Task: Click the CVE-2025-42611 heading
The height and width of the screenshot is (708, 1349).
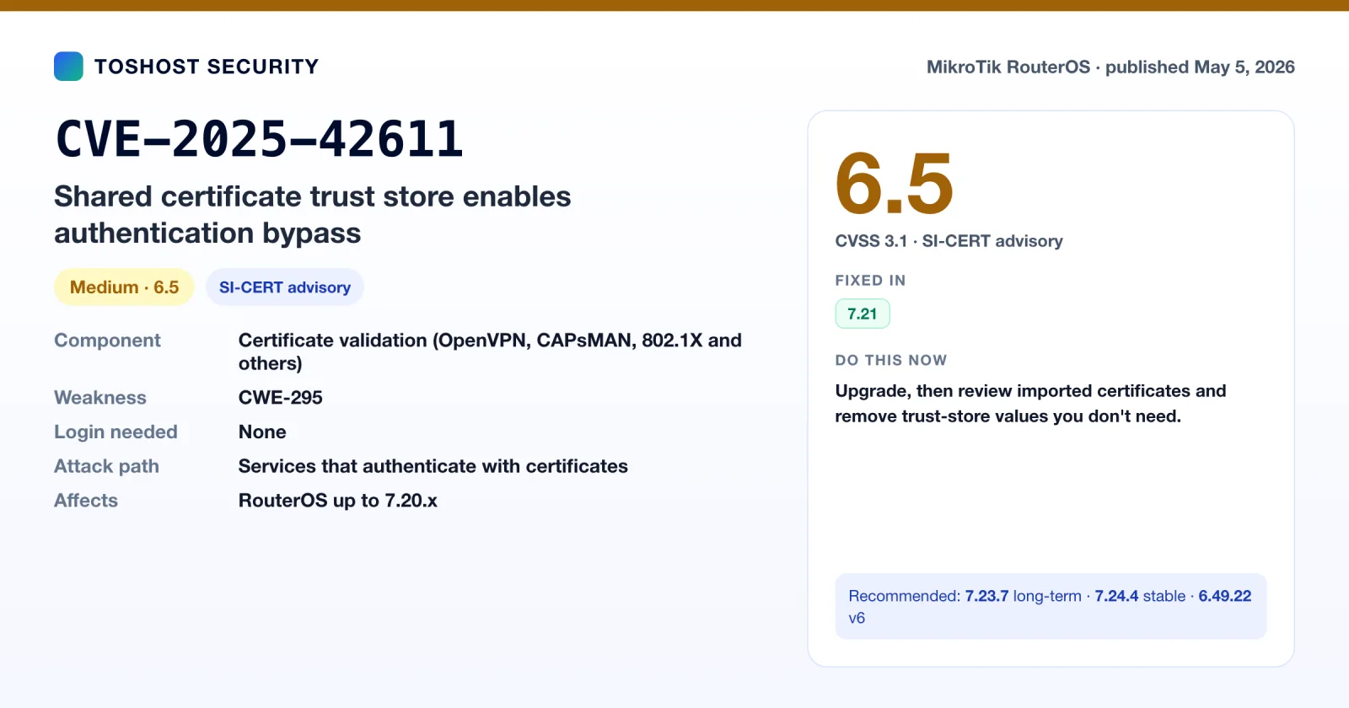Action: (259, 139)
